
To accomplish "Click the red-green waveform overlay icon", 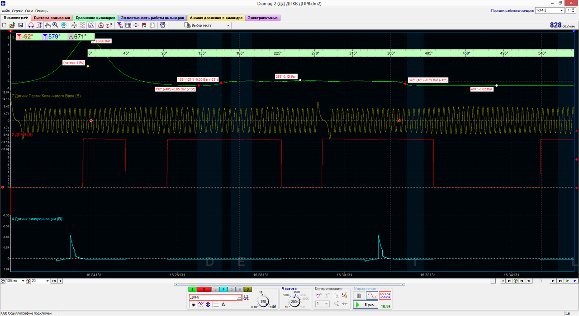I will (74, 25).
